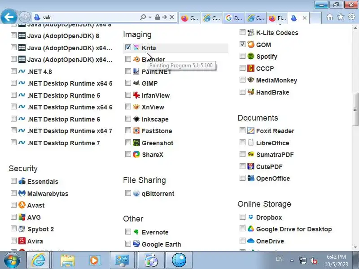
Task: Open Windows Explorer from taskbar
Action: pyautogui.click(x=68, y=260)
